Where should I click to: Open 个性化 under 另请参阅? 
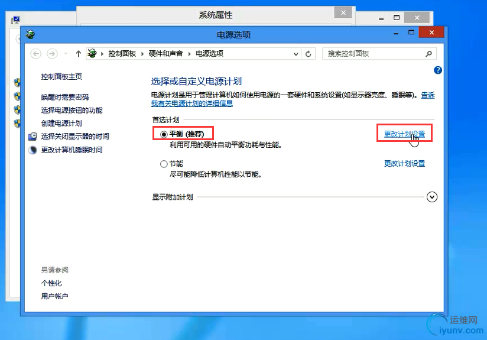pyautogui.click(x=51, y=283)
